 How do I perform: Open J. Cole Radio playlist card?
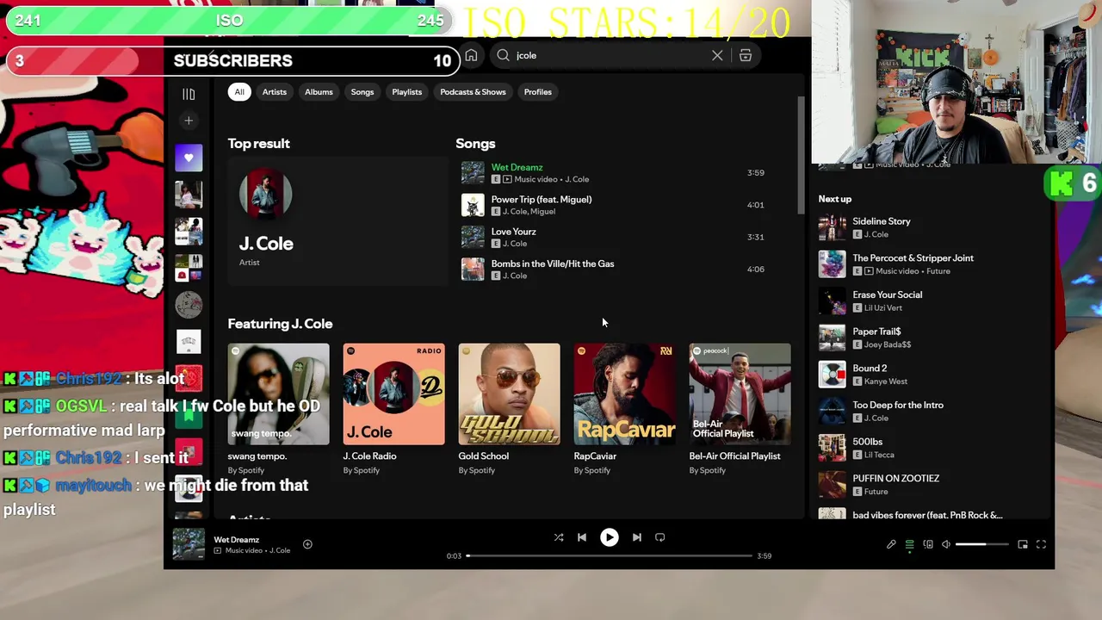393,410
